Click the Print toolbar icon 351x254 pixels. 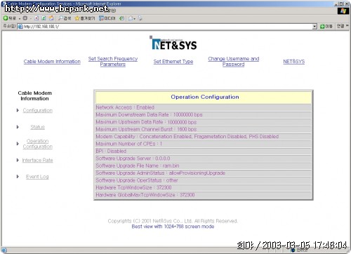coord(140,18)
